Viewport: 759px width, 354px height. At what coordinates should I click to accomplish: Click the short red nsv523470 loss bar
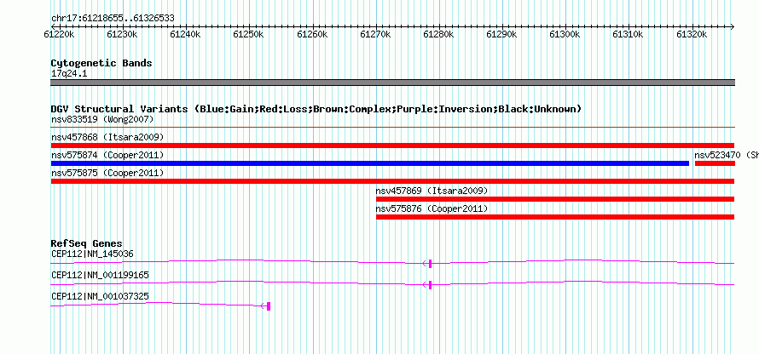[715, 163]
